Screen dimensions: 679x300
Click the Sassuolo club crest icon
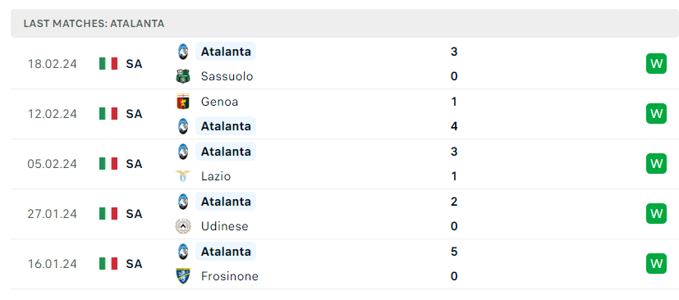tap(183, 76)
